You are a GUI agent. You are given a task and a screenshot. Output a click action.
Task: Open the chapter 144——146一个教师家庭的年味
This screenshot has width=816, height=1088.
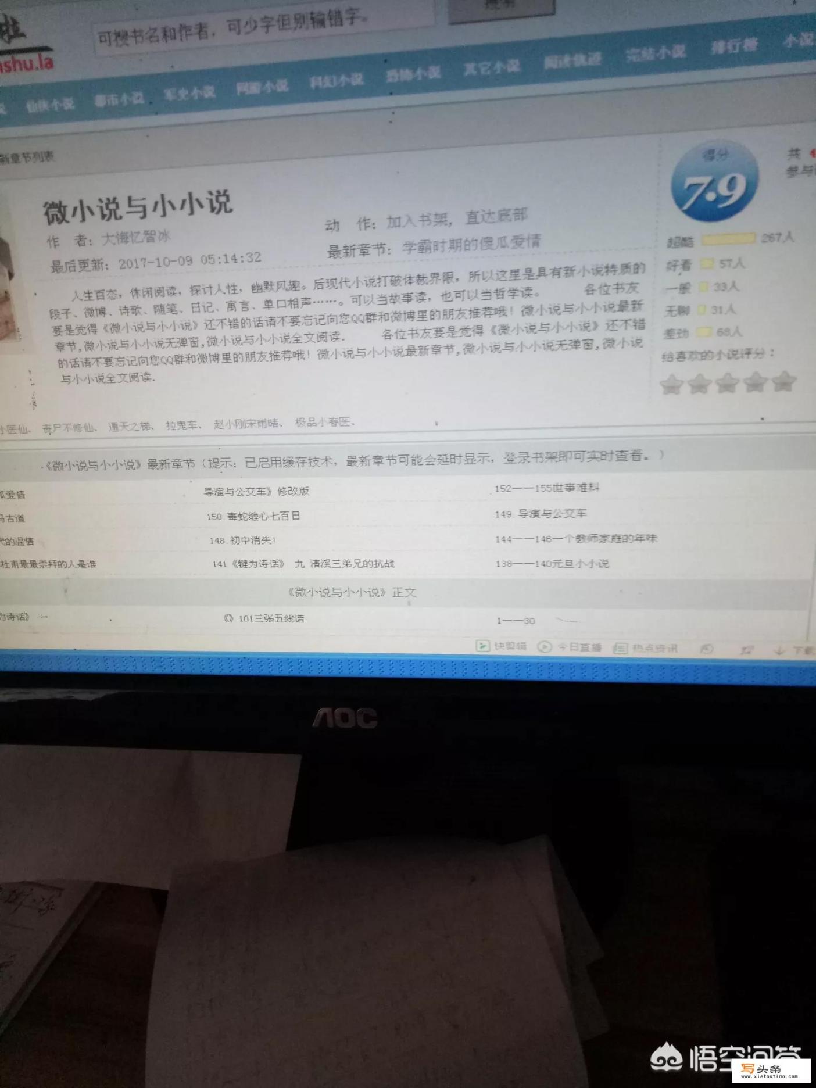pos(576,539)
